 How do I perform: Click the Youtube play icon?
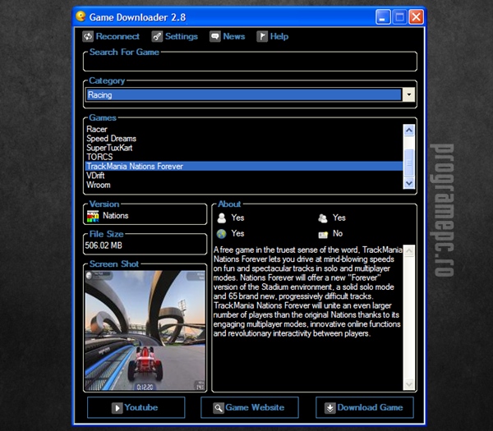(117, 408)
